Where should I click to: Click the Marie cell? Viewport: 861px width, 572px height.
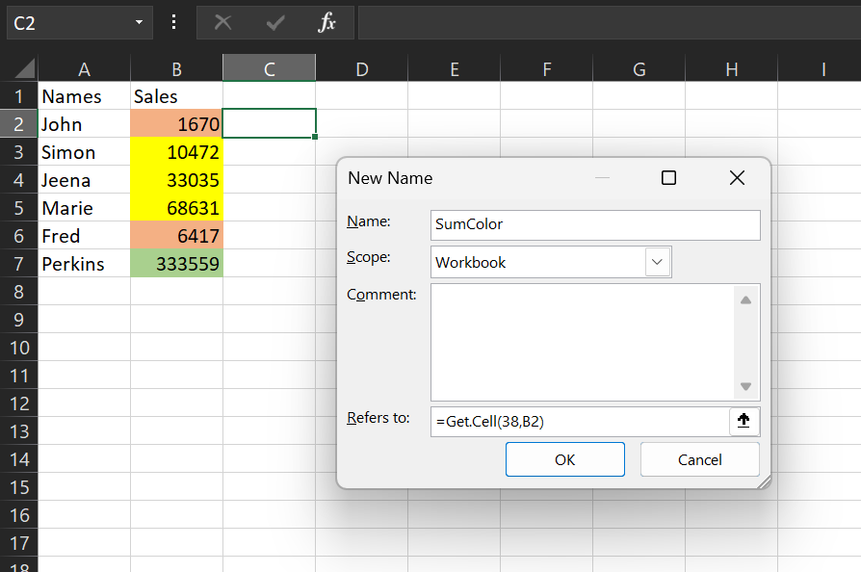tap(84, 208)
